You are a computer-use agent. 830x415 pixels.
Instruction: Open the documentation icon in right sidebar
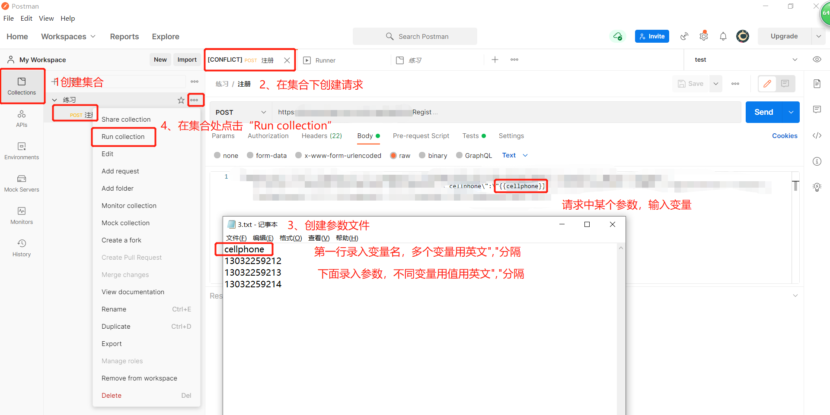click(x=817, y=84)
